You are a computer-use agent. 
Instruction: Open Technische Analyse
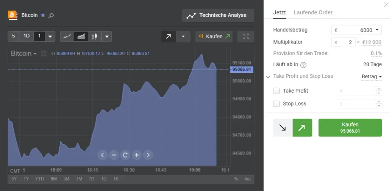coord(218,16)
